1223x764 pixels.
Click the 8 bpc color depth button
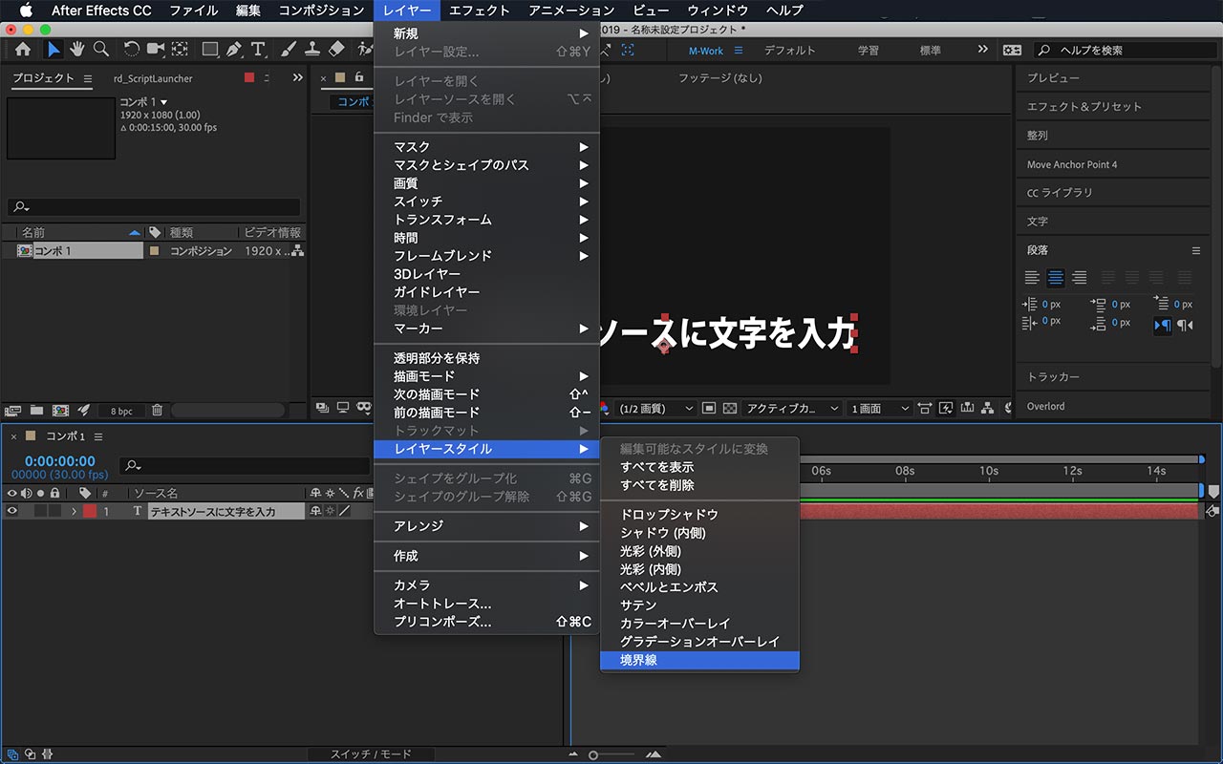121,411
